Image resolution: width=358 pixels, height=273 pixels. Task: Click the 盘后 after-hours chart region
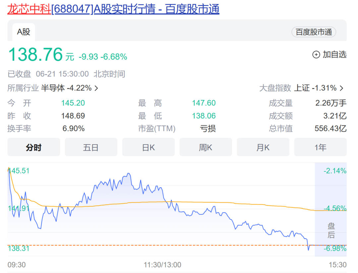click(331, 209)
